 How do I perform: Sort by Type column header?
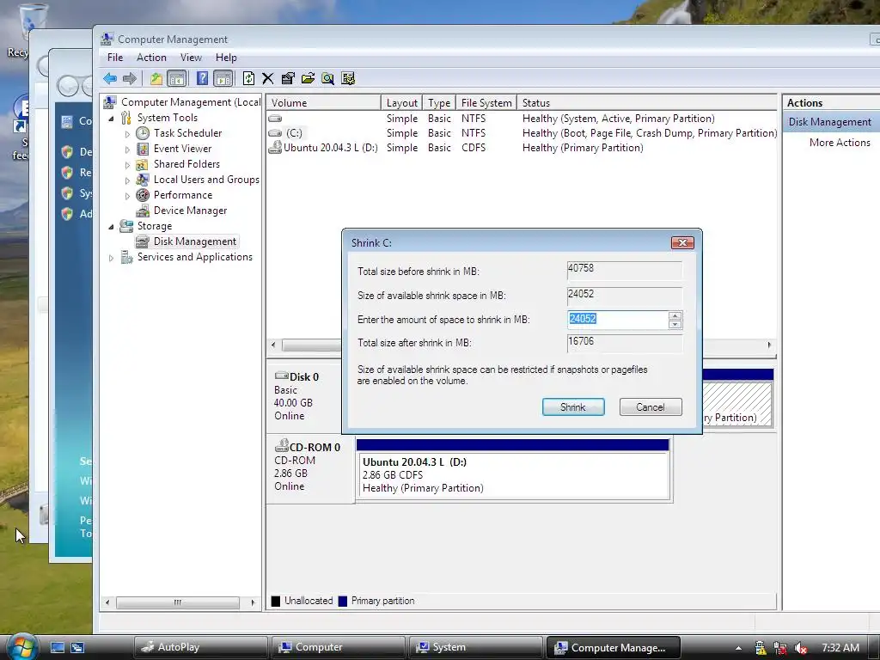tap(439, 103)
